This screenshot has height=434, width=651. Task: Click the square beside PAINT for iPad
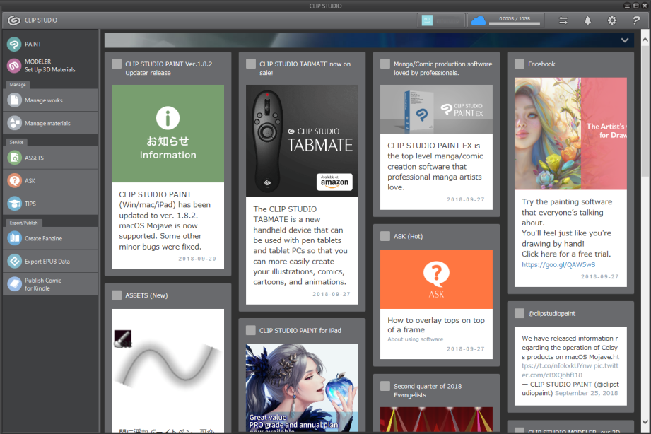251,330
